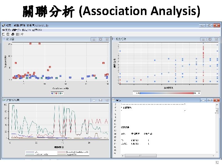
Task: Close the line plot panel
Action: pyautogui.click(x=107, y=100)
